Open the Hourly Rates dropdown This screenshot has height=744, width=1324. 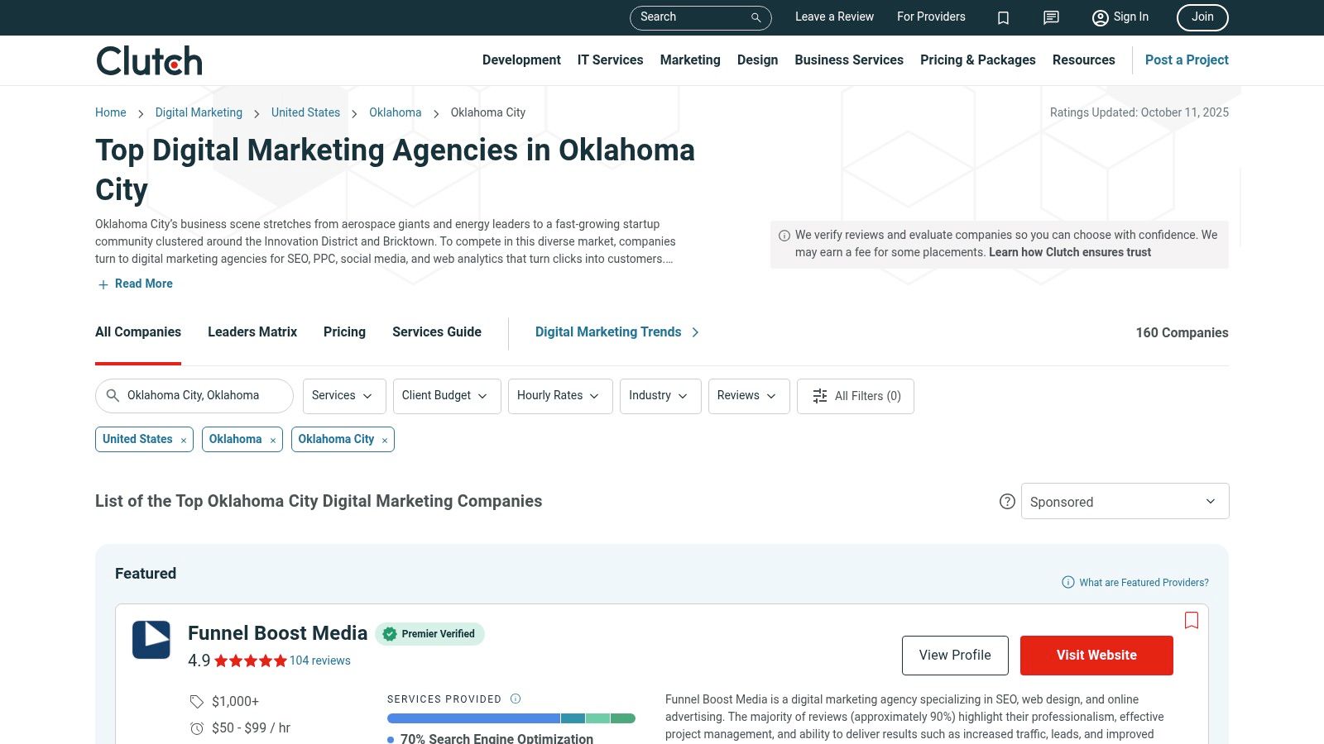point(559,396)
